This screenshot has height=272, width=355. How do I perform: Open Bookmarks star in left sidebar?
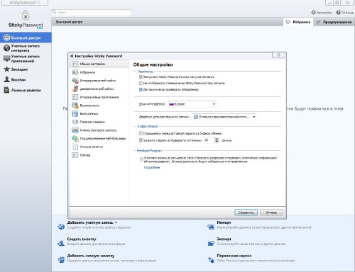[x=7, y=69]
